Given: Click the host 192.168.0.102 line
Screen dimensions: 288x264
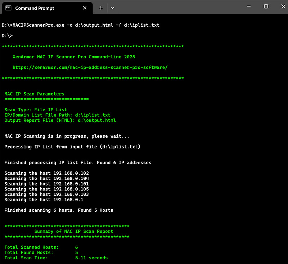Looking at the screenshot, I should tap(47, 173).
